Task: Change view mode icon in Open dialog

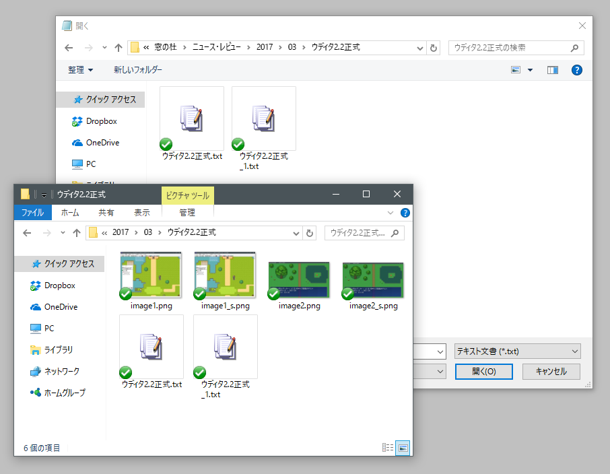Action: pos(516,70)
